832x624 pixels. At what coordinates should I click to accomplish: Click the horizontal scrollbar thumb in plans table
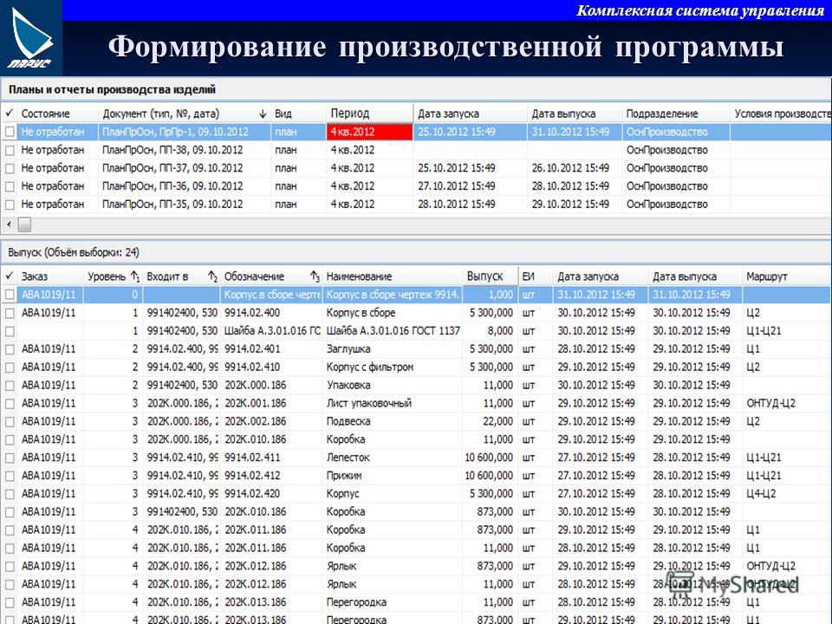(x=24, y=224)
